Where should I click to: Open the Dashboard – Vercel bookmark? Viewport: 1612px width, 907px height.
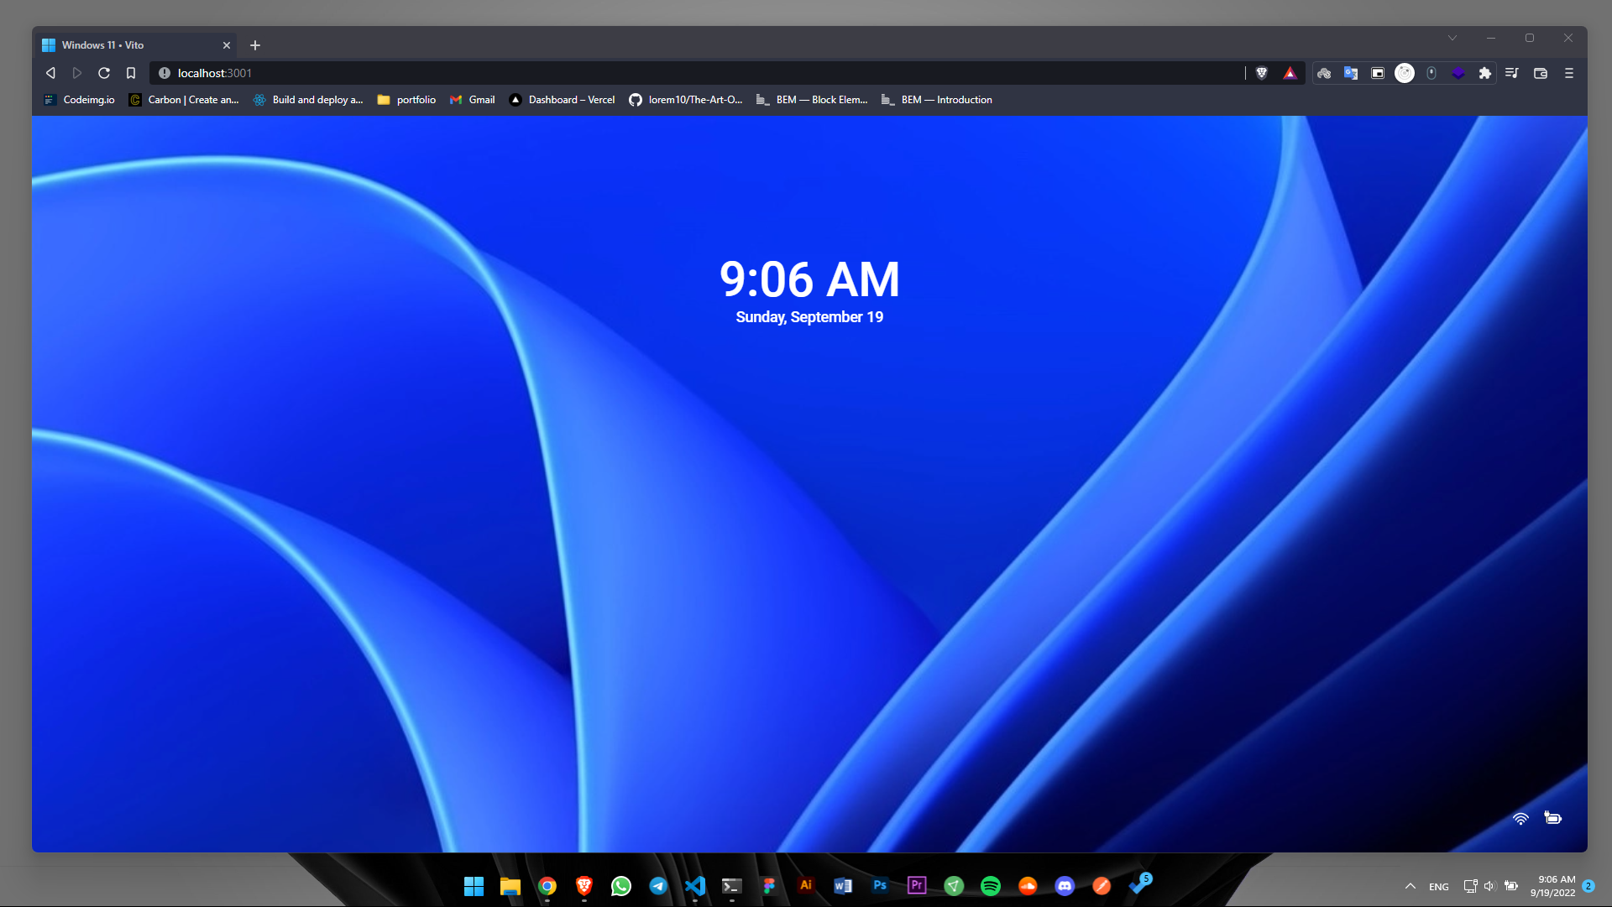click(x=562, y=100)
